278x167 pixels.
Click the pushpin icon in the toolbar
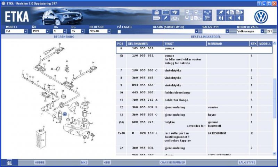pyautogui.click(x=221, y=13)
